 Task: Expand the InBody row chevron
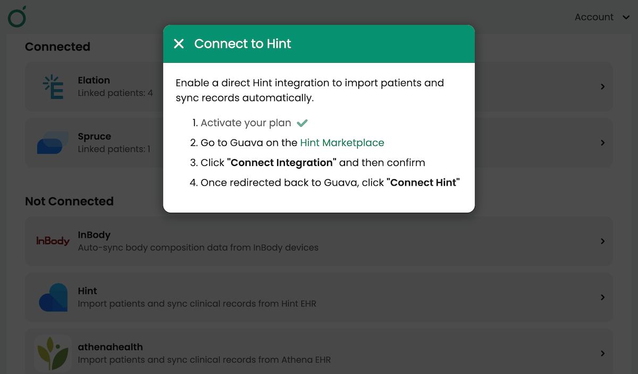click(x=602, y=241)
